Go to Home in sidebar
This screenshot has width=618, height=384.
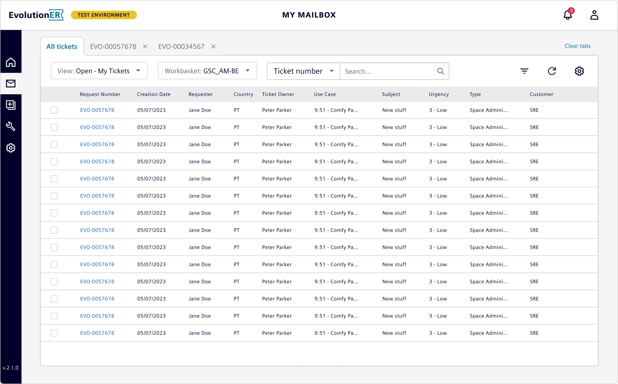coord(11,62)
